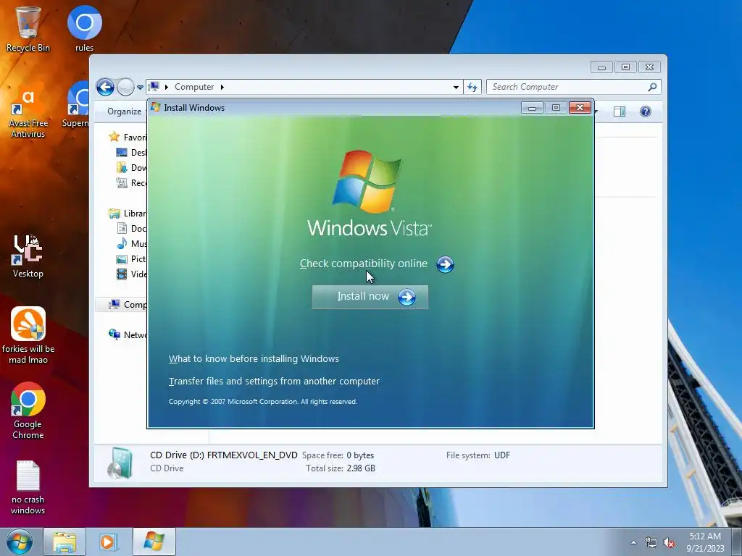Open Videos library in navigation pane
This screenshot has height=556, width=742.
coord(132,274)
